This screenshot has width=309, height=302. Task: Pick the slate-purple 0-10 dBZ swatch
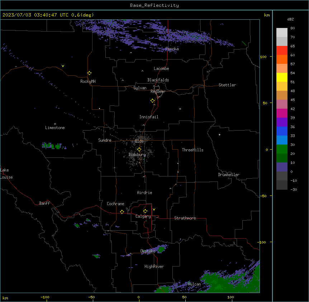282,167
